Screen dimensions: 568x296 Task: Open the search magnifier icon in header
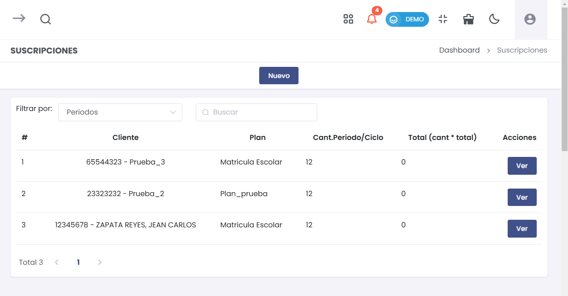tap(45, 19)
